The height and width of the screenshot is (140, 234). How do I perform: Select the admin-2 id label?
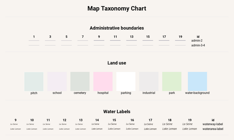tap(197, 40)
